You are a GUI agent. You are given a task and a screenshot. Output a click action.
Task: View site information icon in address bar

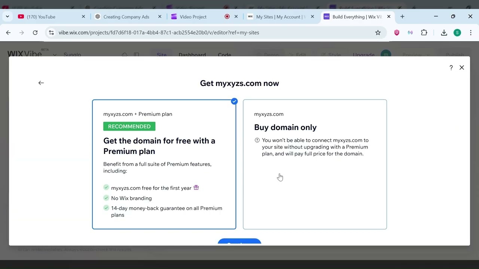pyautogui.click(x=52, y=33)
